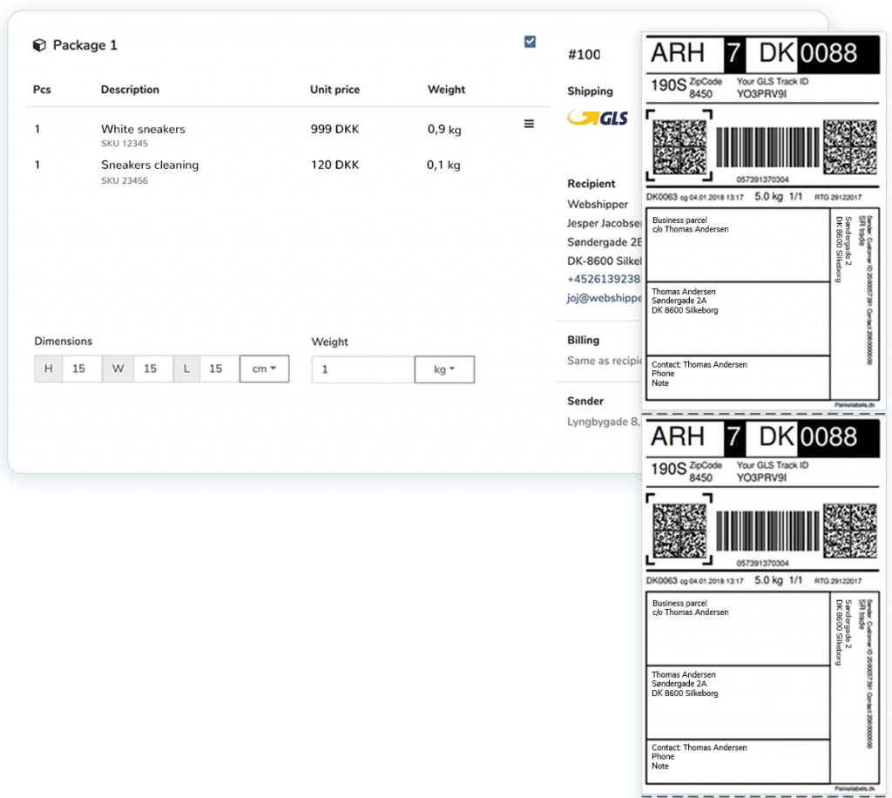Click the joj@webshipper email link
This screenshot has height=798, width=892.
(x=605, y=297)
